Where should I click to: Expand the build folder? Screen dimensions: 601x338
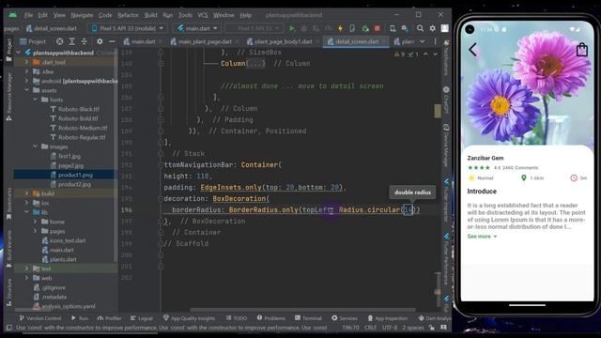tap(26, 193)
